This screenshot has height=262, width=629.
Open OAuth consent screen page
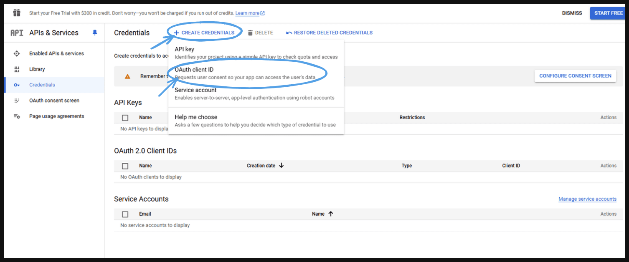(54, 101)
